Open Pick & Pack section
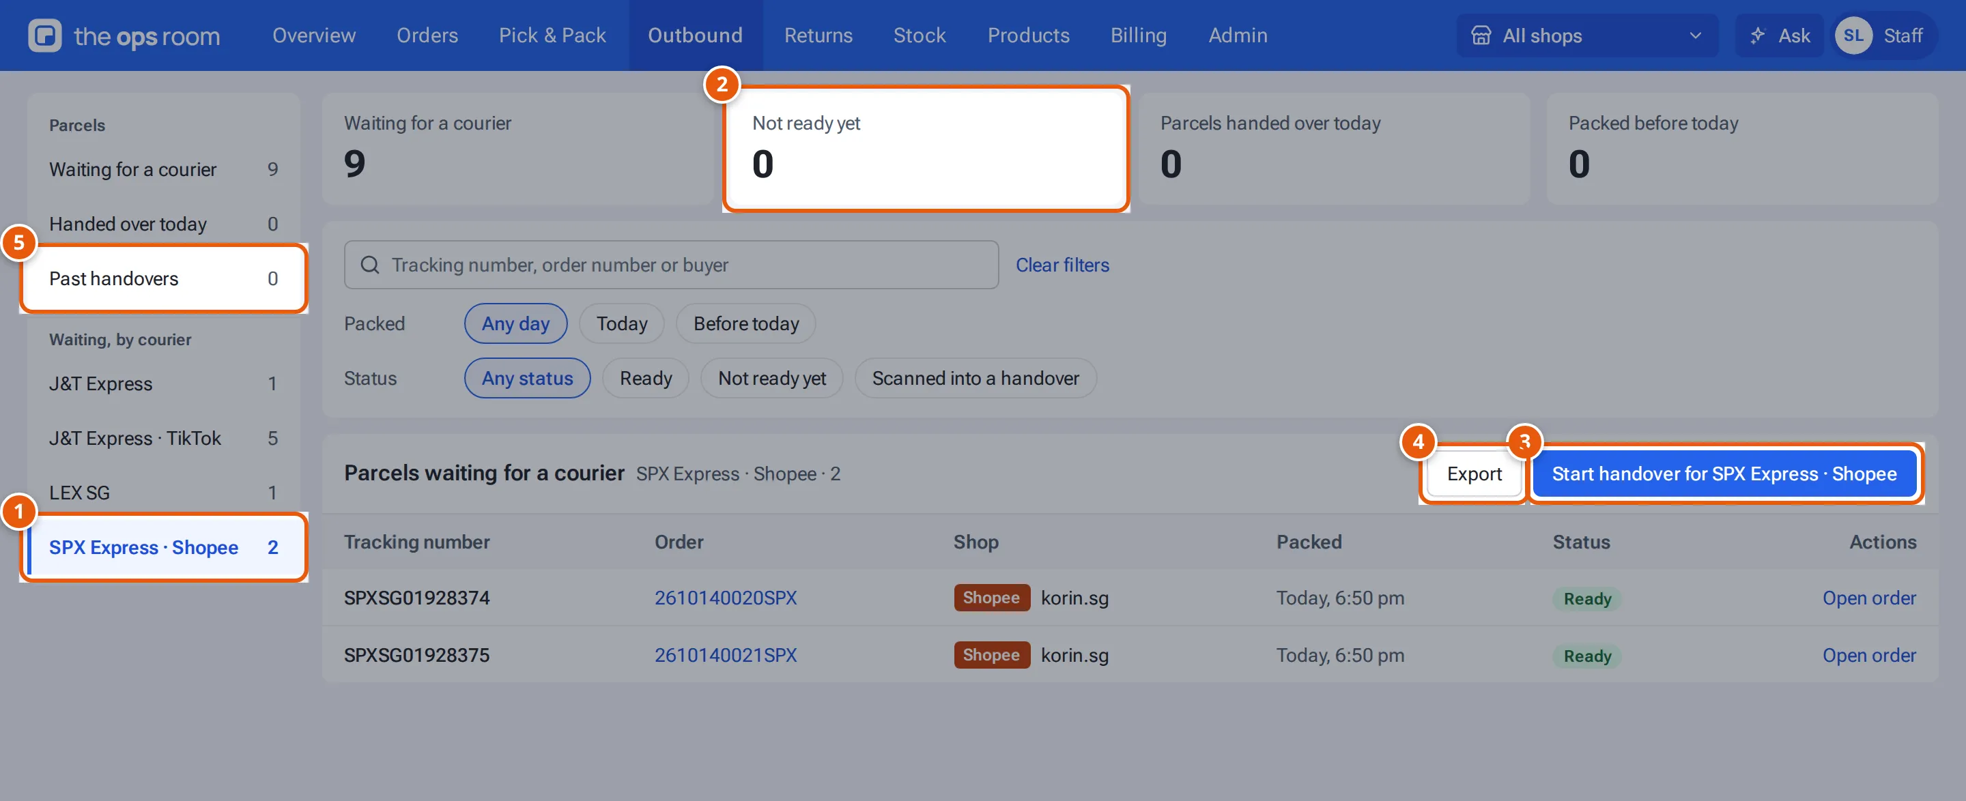The height and width of the screenshot is (801, 1966). [552, 36]
